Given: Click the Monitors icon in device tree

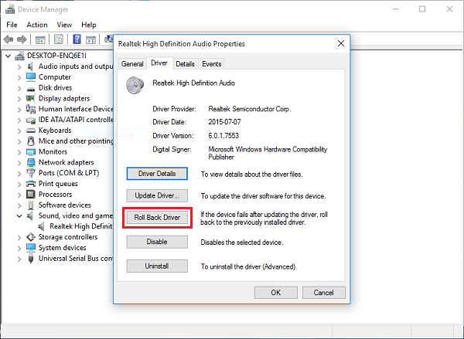Looking at the screenshot, I should [31, 152].
